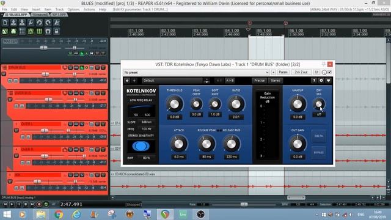Toggle the item grouping toolbar icon

coord(13,31)
